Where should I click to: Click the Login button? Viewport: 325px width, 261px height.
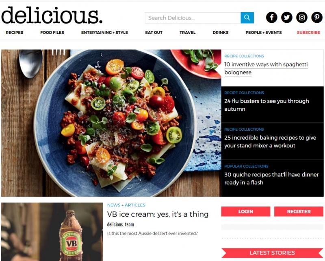pos(246,212)
